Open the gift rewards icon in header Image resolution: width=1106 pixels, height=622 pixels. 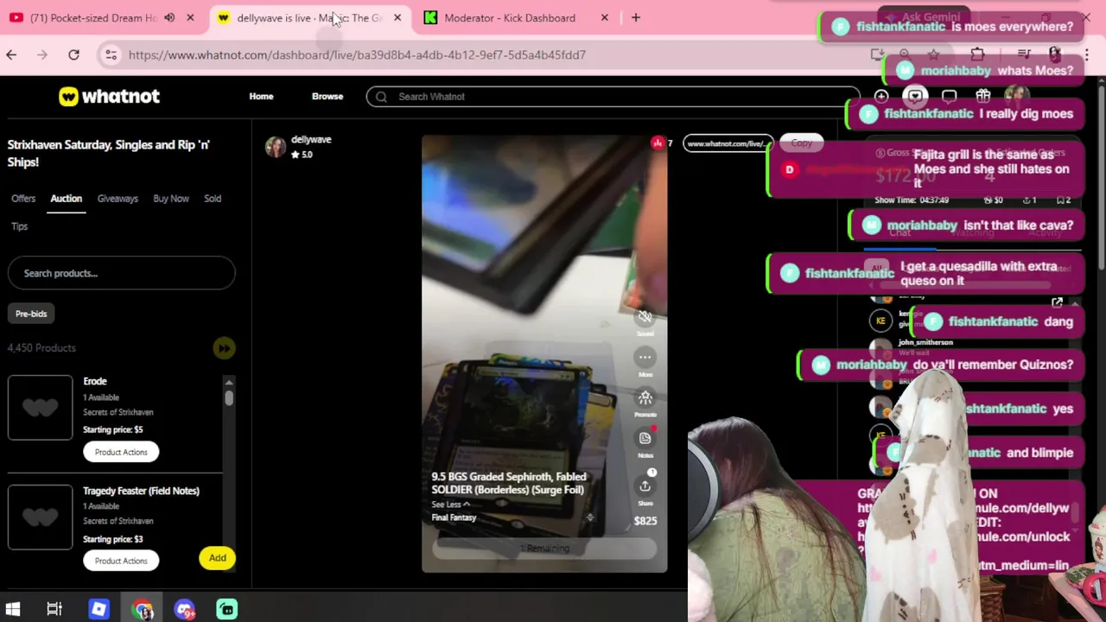982,97
